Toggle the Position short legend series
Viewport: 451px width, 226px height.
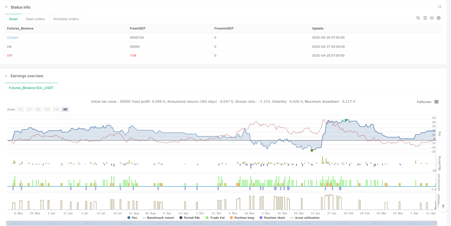272,218
